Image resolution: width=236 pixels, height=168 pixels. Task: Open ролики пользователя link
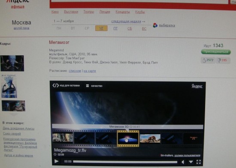pos(187,156)
